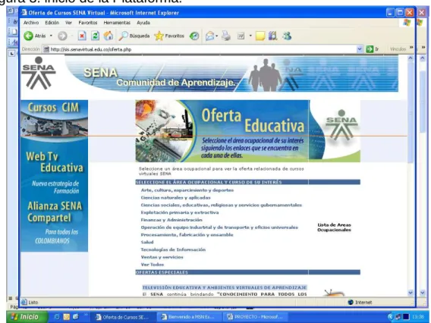
Task: Click the URL address field
Action: [x=202, y=49]
